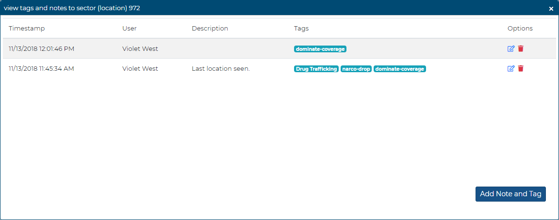Select the Drug Trafficking tag

(316, 69)
